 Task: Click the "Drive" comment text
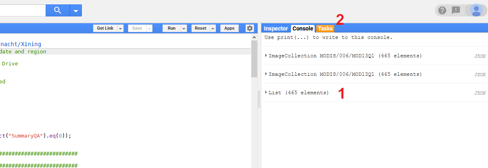coord(10,63)
